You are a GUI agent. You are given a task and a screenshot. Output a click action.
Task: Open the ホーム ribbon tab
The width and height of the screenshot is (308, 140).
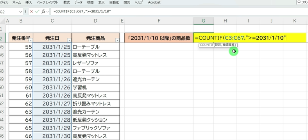(x=16, y=3)
